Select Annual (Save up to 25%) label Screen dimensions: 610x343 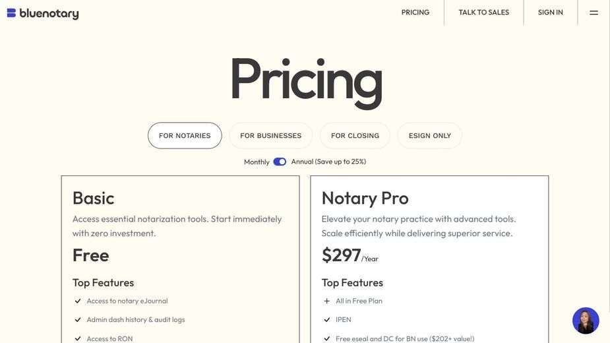328,162
